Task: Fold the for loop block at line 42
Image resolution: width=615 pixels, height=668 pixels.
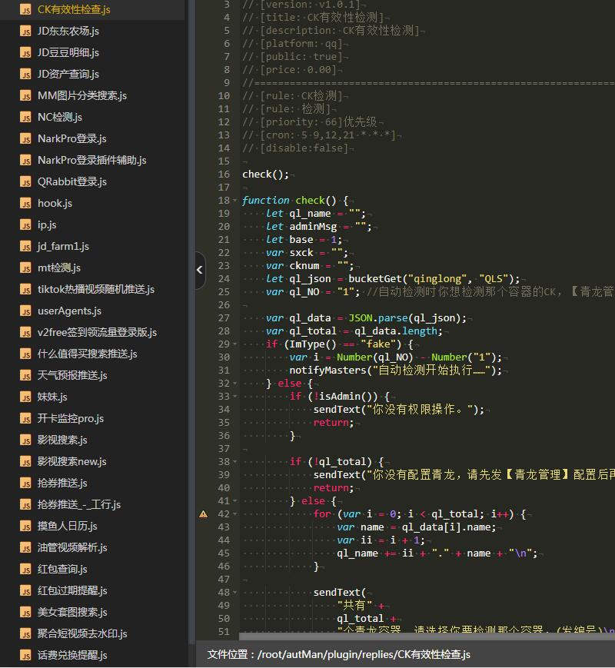Action: pos(238,513)
